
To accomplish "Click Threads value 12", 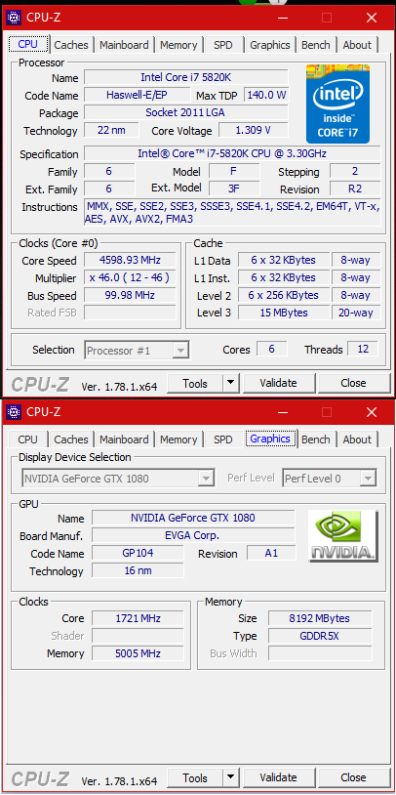I will pos(363,349).
